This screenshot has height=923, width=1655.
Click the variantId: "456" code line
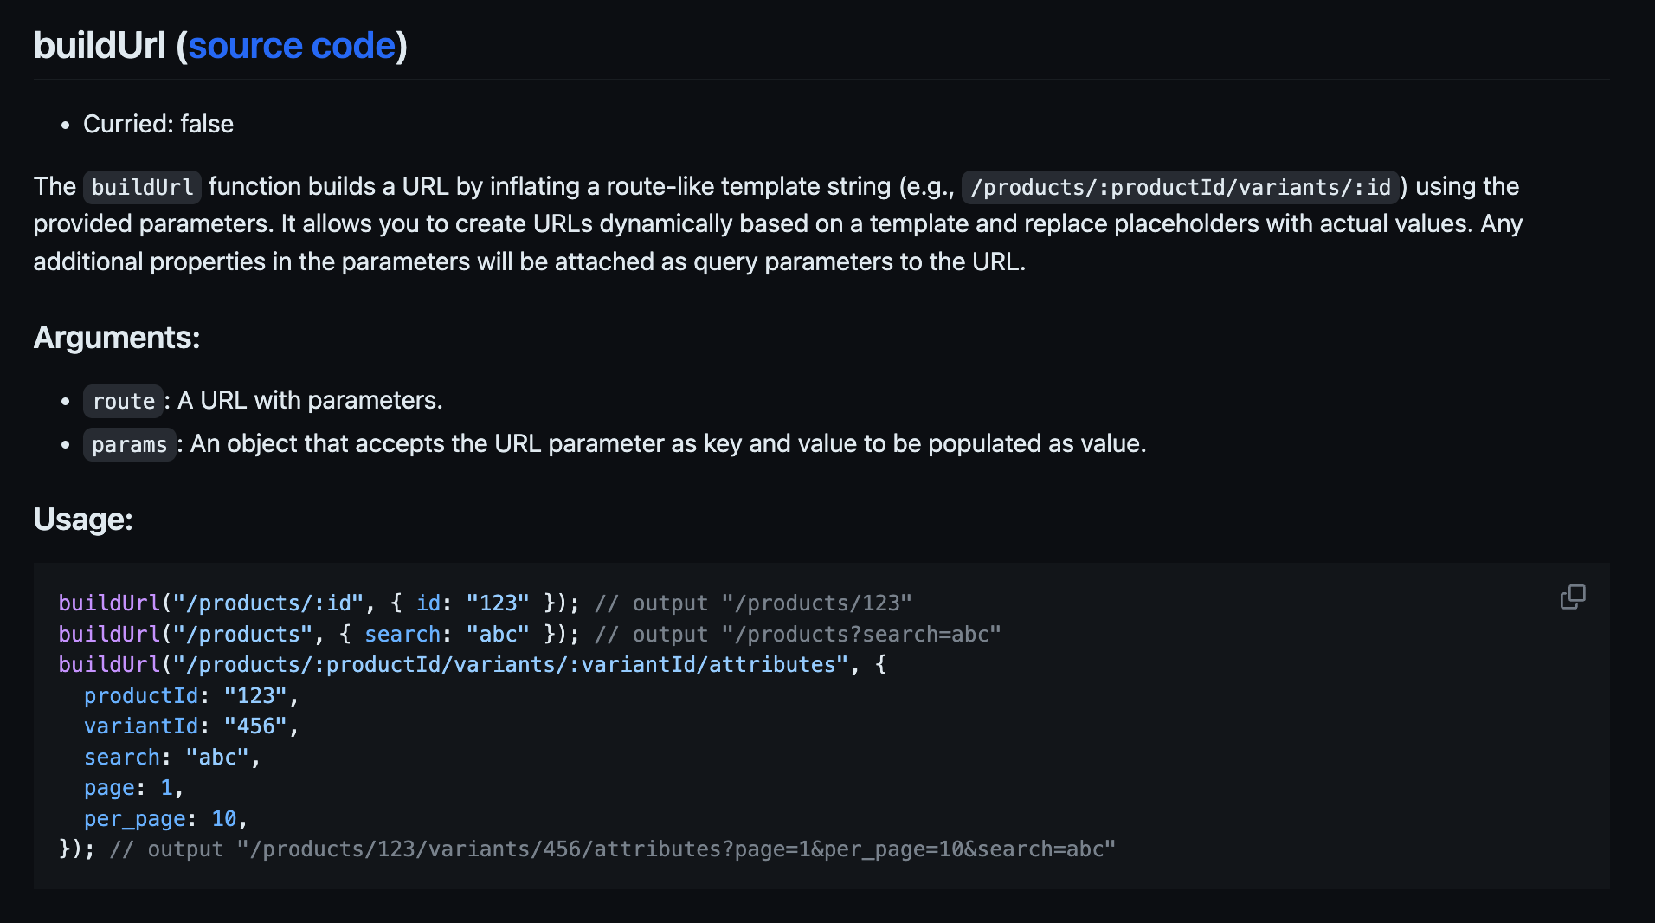coord(190,726)
